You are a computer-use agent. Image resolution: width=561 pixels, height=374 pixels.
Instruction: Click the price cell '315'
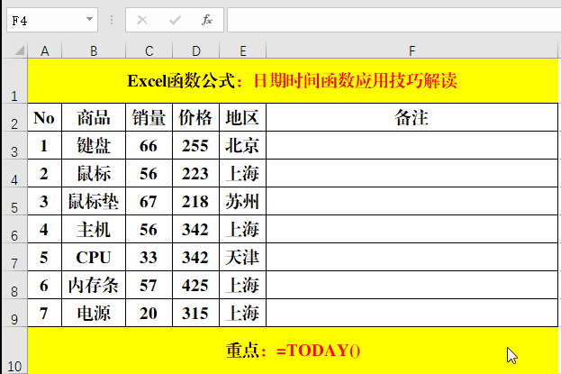point(196,313)
